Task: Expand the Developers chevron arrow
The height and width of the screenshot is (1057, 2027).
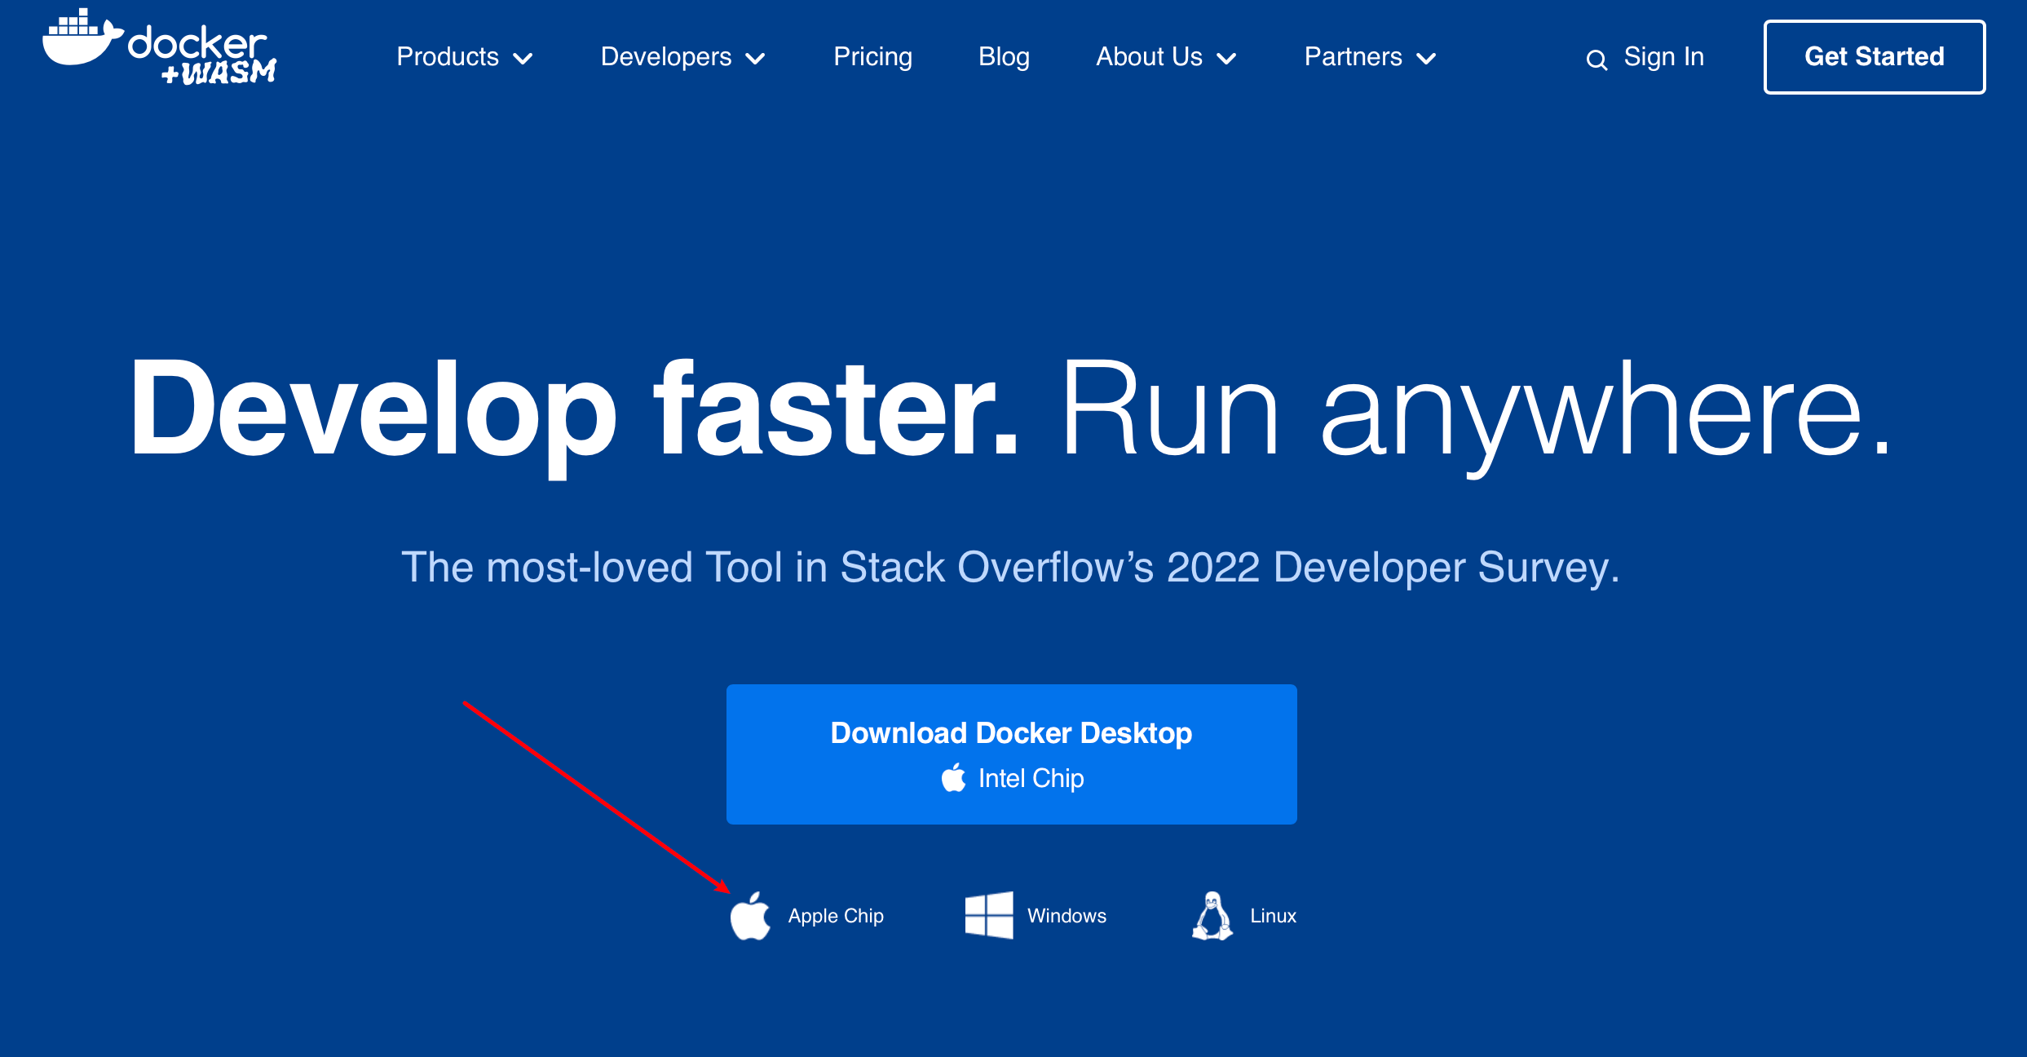Action: click(x=756, y=59)
